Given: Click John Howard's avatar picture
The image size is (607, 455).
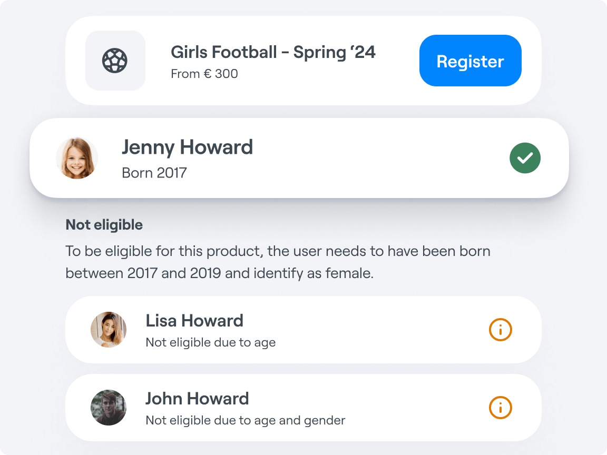Looking at the screenshot, I should click(x=109, y=408).
